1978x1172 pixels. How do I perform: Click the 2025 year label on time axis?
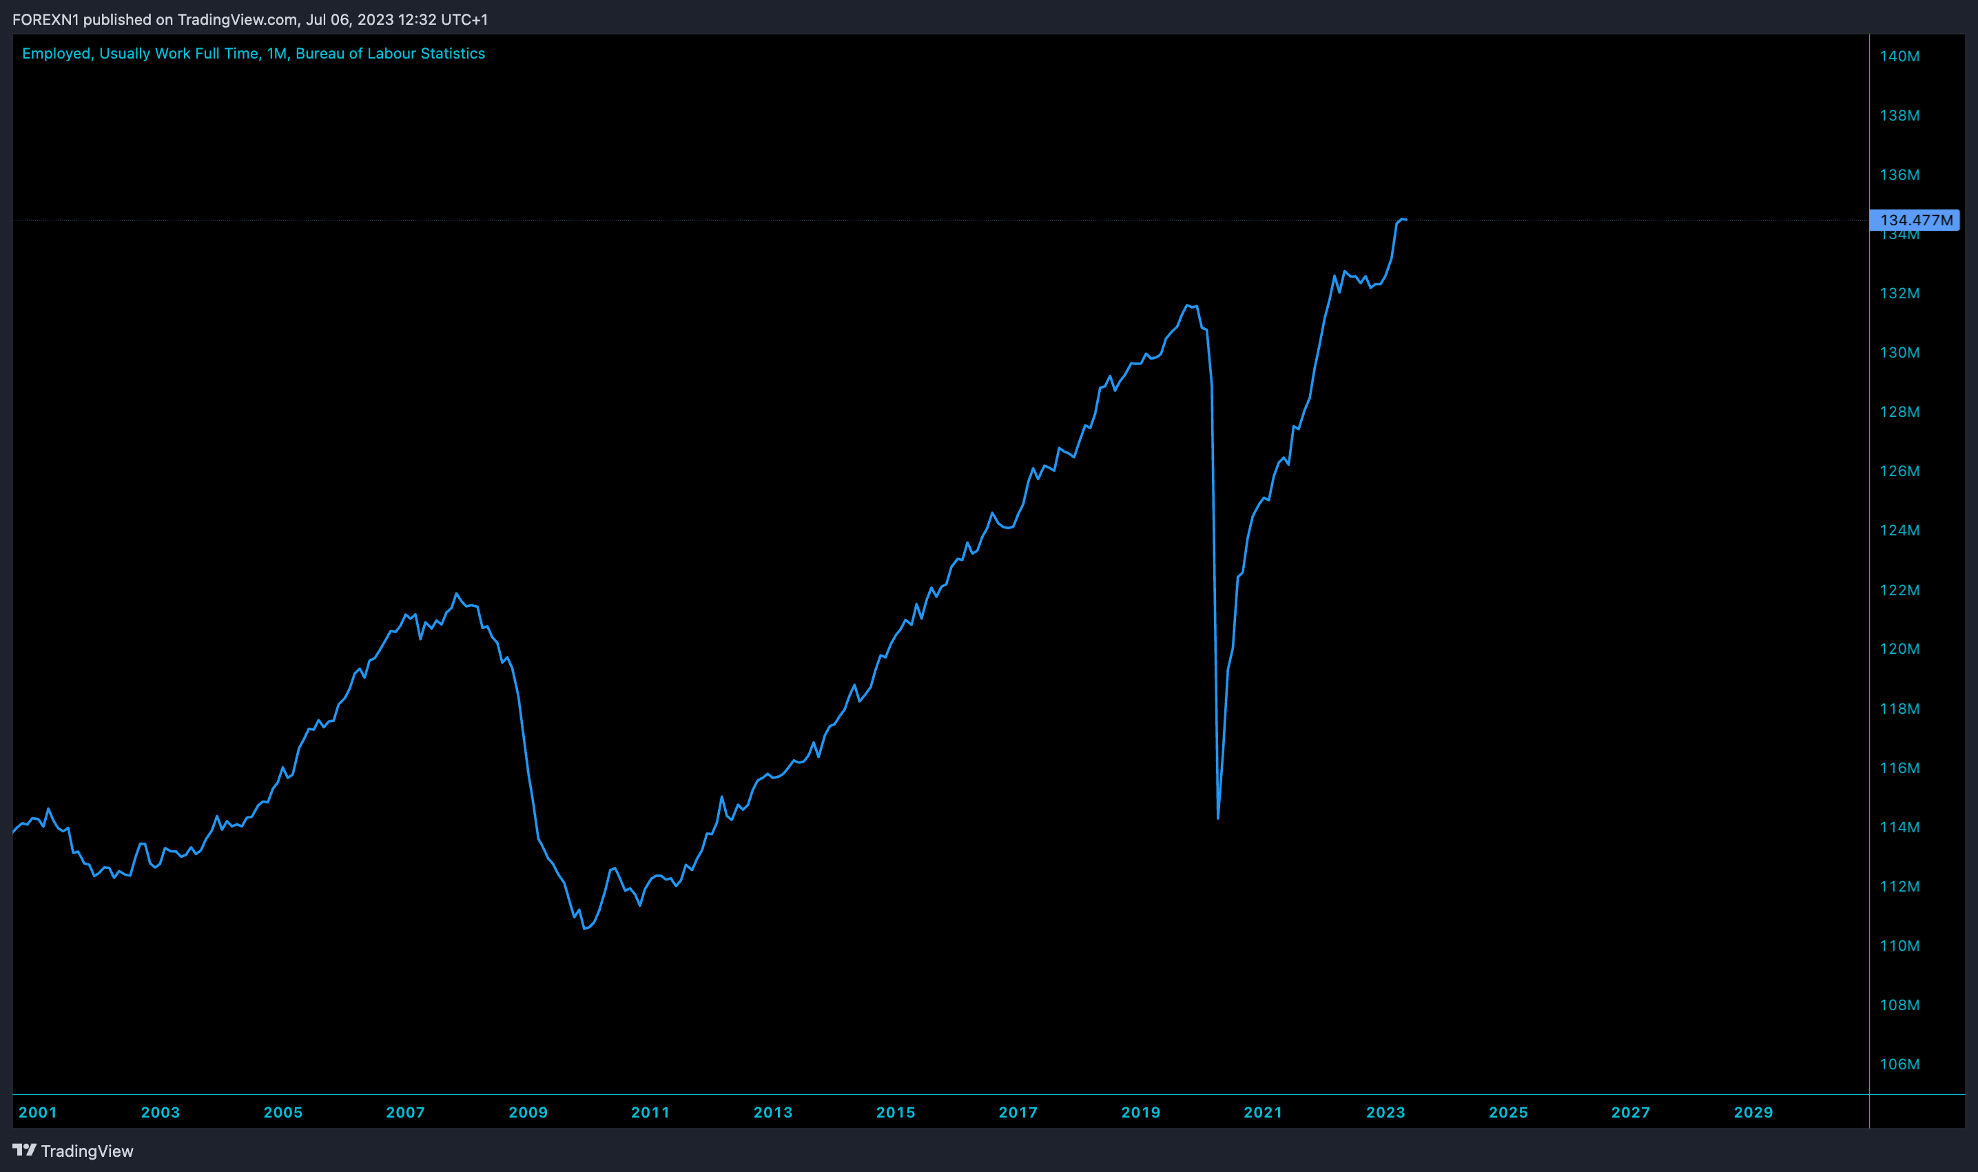tap(1508, 1112)
